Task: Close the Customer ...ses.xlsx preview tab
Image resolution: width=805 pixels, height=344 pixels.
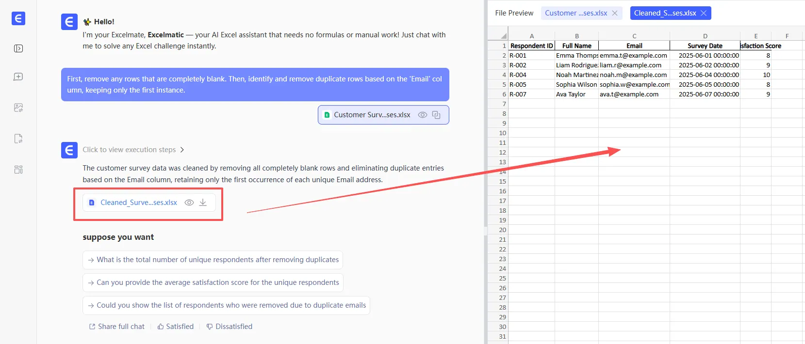Action: [x=615, y=13]
